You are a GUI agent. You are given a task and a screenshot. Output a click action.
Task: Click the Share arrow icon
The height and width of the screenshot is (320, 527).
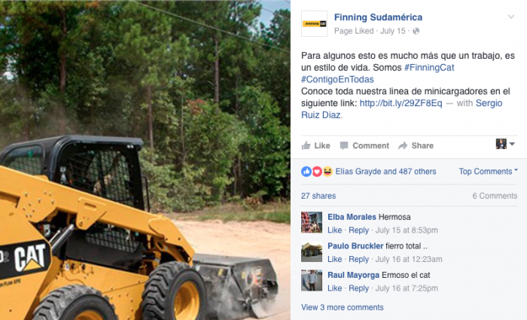(x=403, y=145)
